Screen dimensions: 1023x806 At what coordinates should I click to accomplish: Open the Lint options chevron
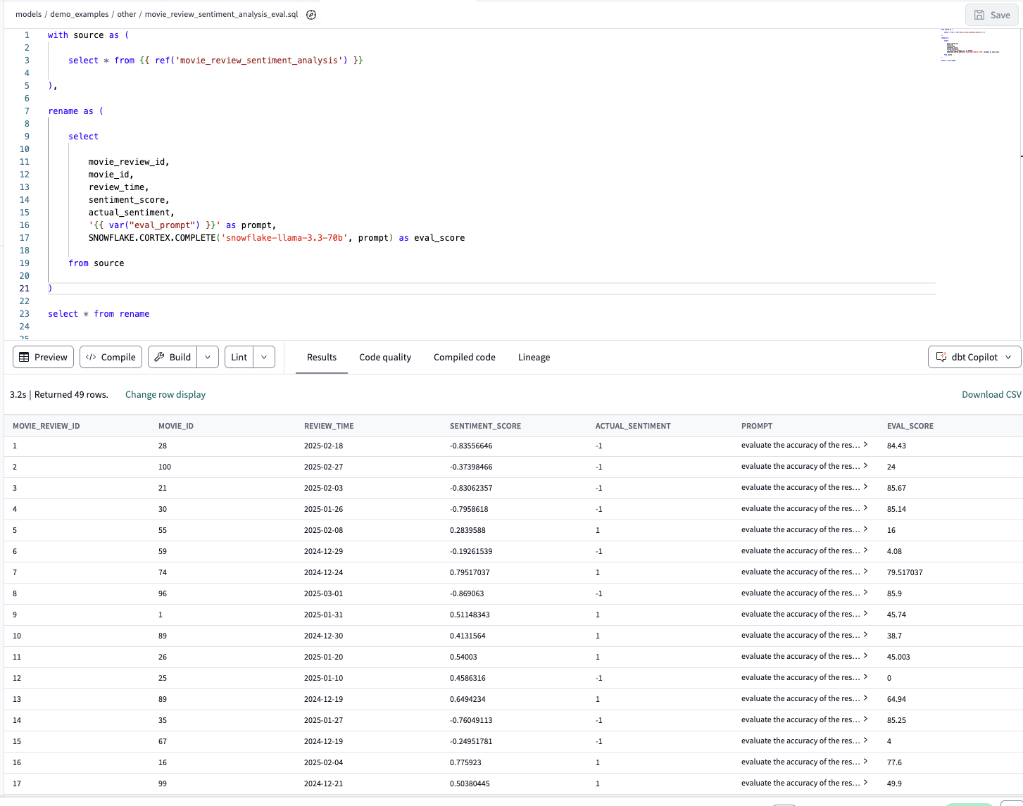click(263, 357)
